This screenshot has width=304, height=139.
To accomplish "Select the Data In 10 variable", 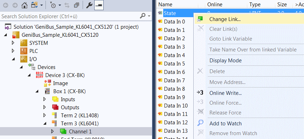I will point(176,106).
